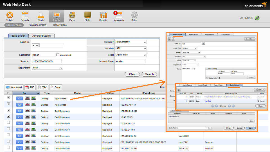Open the Parts toolbar icon
The width and height of the screenshot is (270, 152).
(x=72, y=15)
